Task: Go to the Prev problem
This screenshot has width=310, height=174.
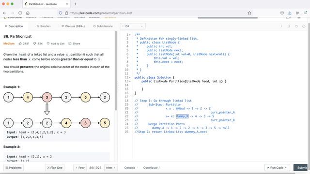Action: pos(80,168)
